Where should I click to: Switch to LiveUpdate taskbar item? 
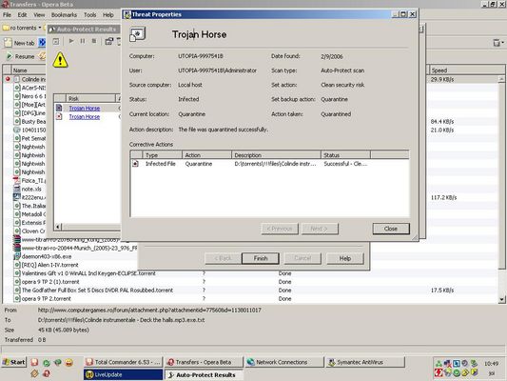(123, 374)
